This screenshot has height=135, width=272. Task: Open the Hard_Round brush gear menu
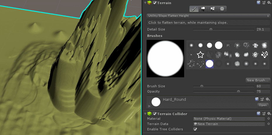268,99
